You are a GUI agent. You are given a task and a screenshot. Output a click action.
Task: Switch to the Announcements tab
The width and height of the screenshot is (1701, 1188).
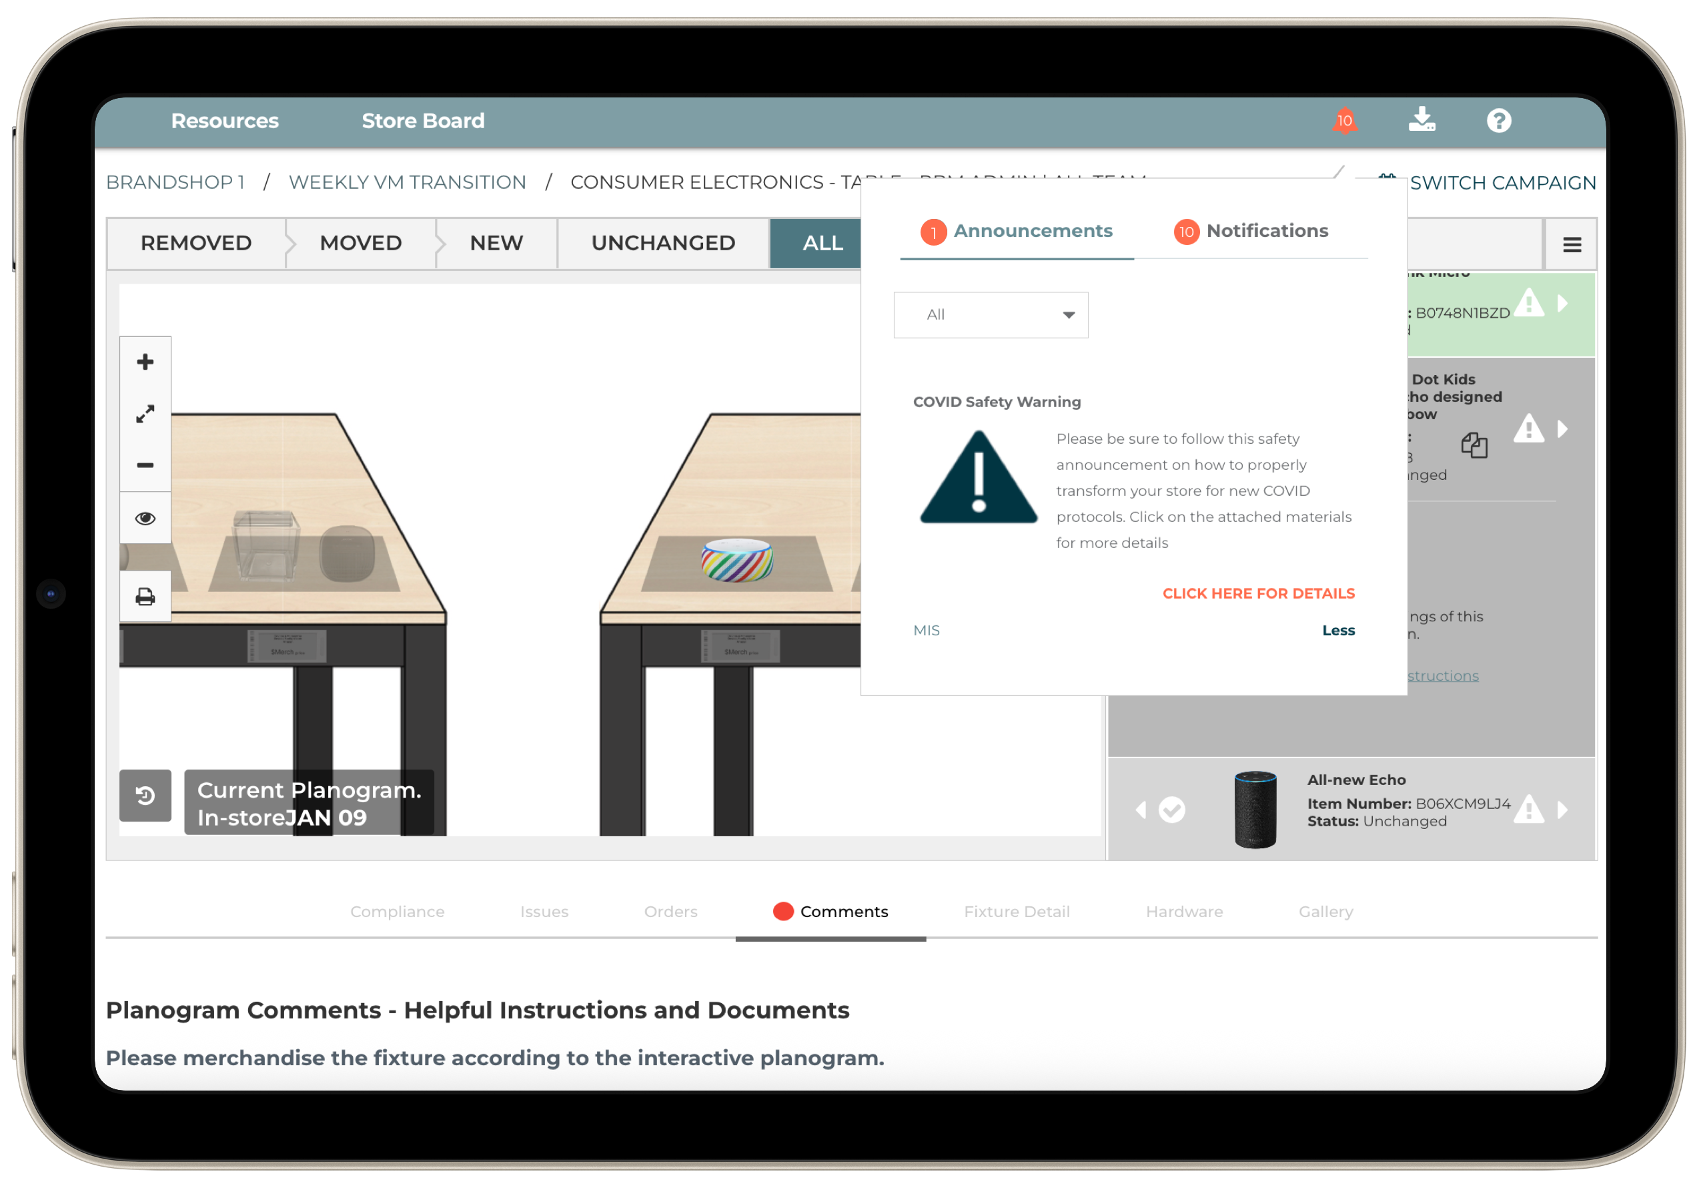tap(1017, 231)
